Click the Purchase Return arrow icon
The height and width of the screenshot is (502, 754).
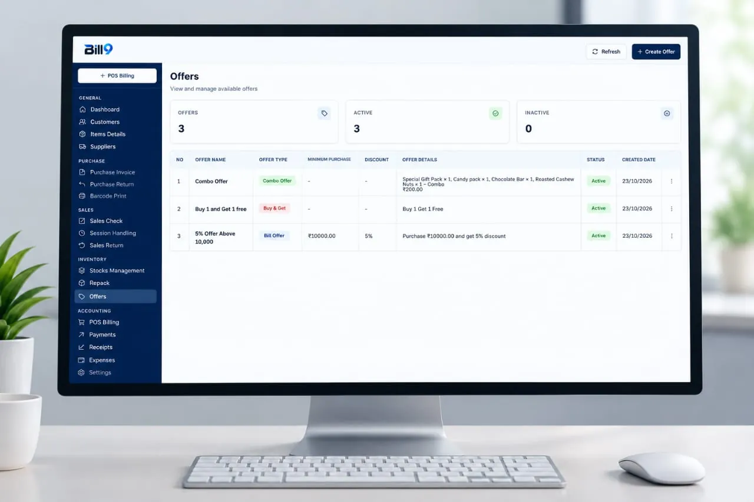(x=82, y=184)
